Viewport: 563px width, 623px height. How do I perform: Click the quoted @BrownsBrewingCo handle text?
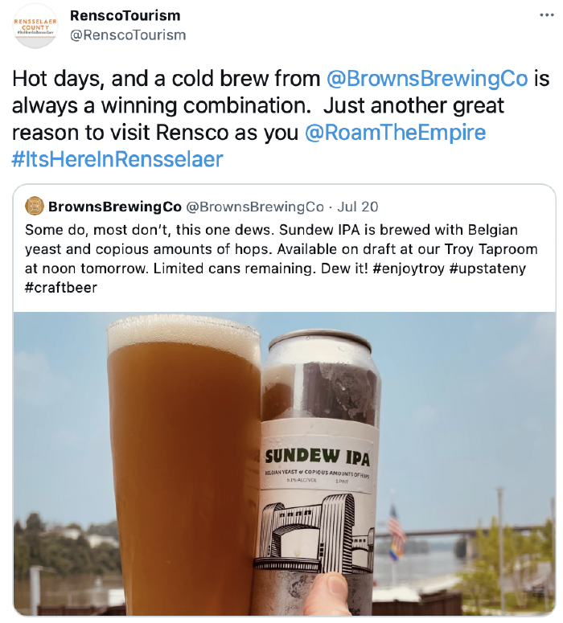click(x=255, y=207)
